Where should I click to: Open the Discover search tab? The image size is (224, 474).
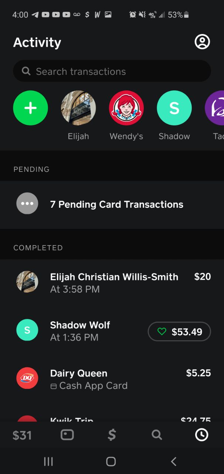tap(157, 435)
